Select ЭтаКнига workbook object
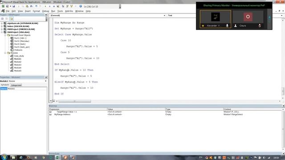This screenshot has height=160, width=285. pos(18,50)
